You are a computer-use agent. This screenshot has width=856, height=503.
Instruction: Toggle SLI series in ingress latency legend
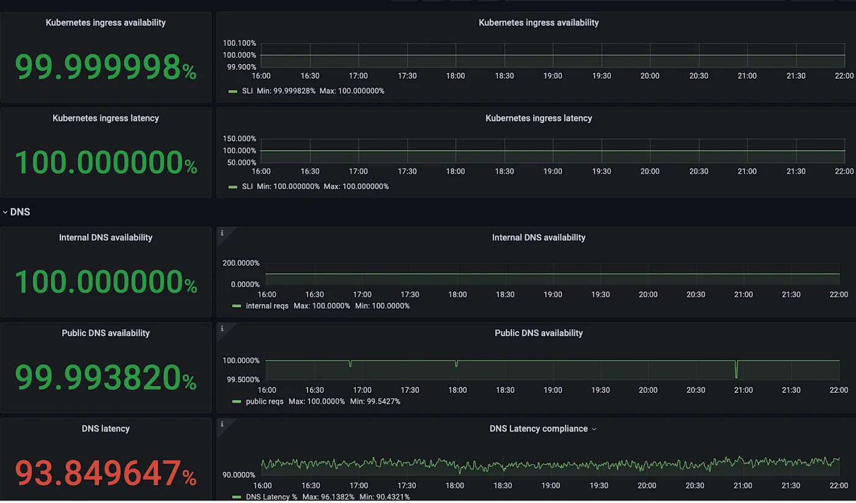coord(247,186)
